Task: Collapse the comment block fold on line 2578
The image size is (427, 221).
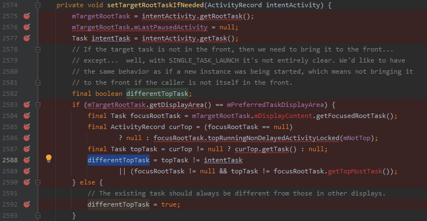Action: (38, 49)
